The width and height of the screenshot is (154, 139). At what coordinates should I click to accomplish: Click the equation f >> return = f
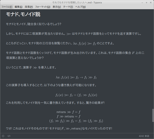click(68, 117)
